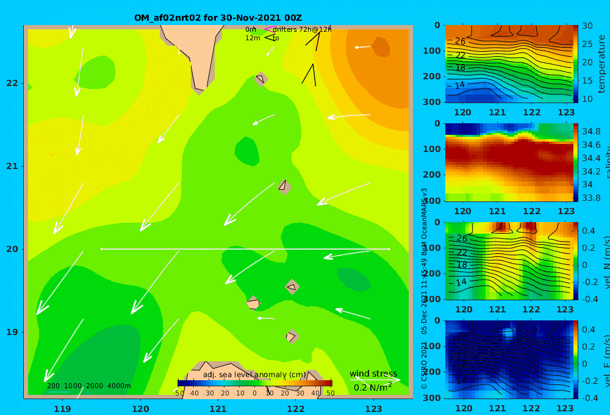The image size is (610, 415).
Task: Click the 'adj. sea level anomaly (cm)' label
Action: point(254,375)
